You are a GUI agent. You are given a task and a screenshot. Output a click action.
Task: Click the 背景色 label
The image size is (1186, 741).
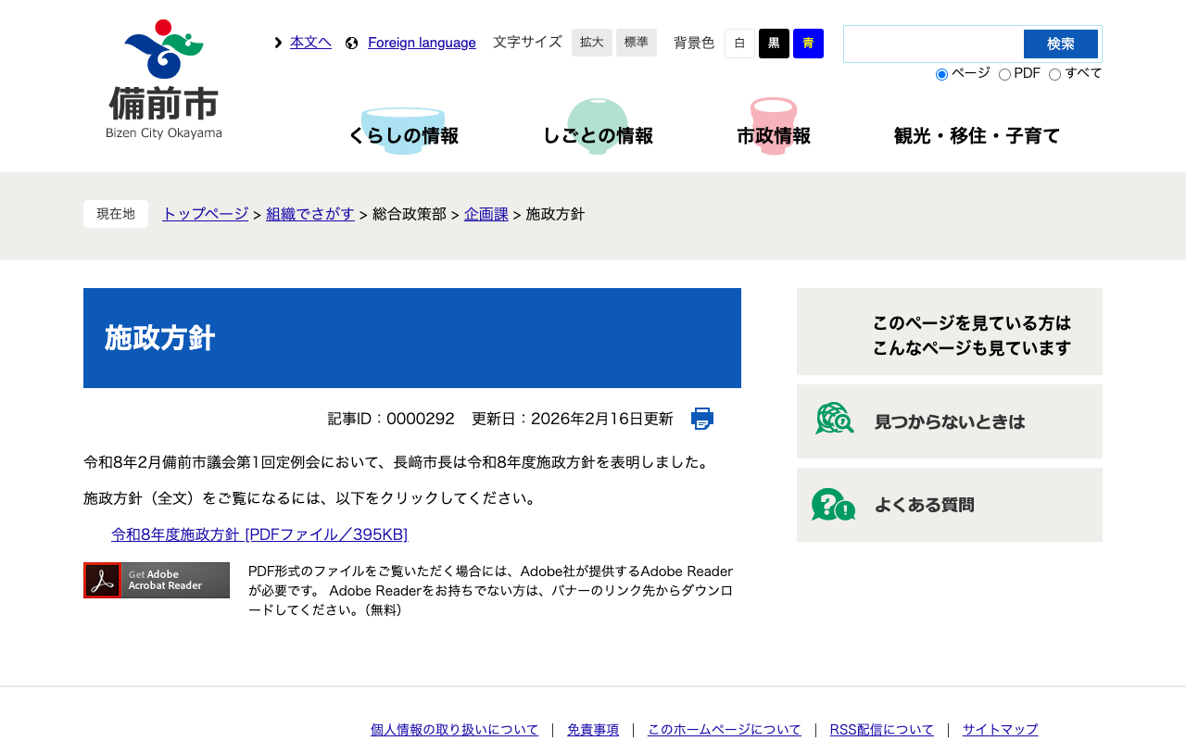(x=694, y=43)
